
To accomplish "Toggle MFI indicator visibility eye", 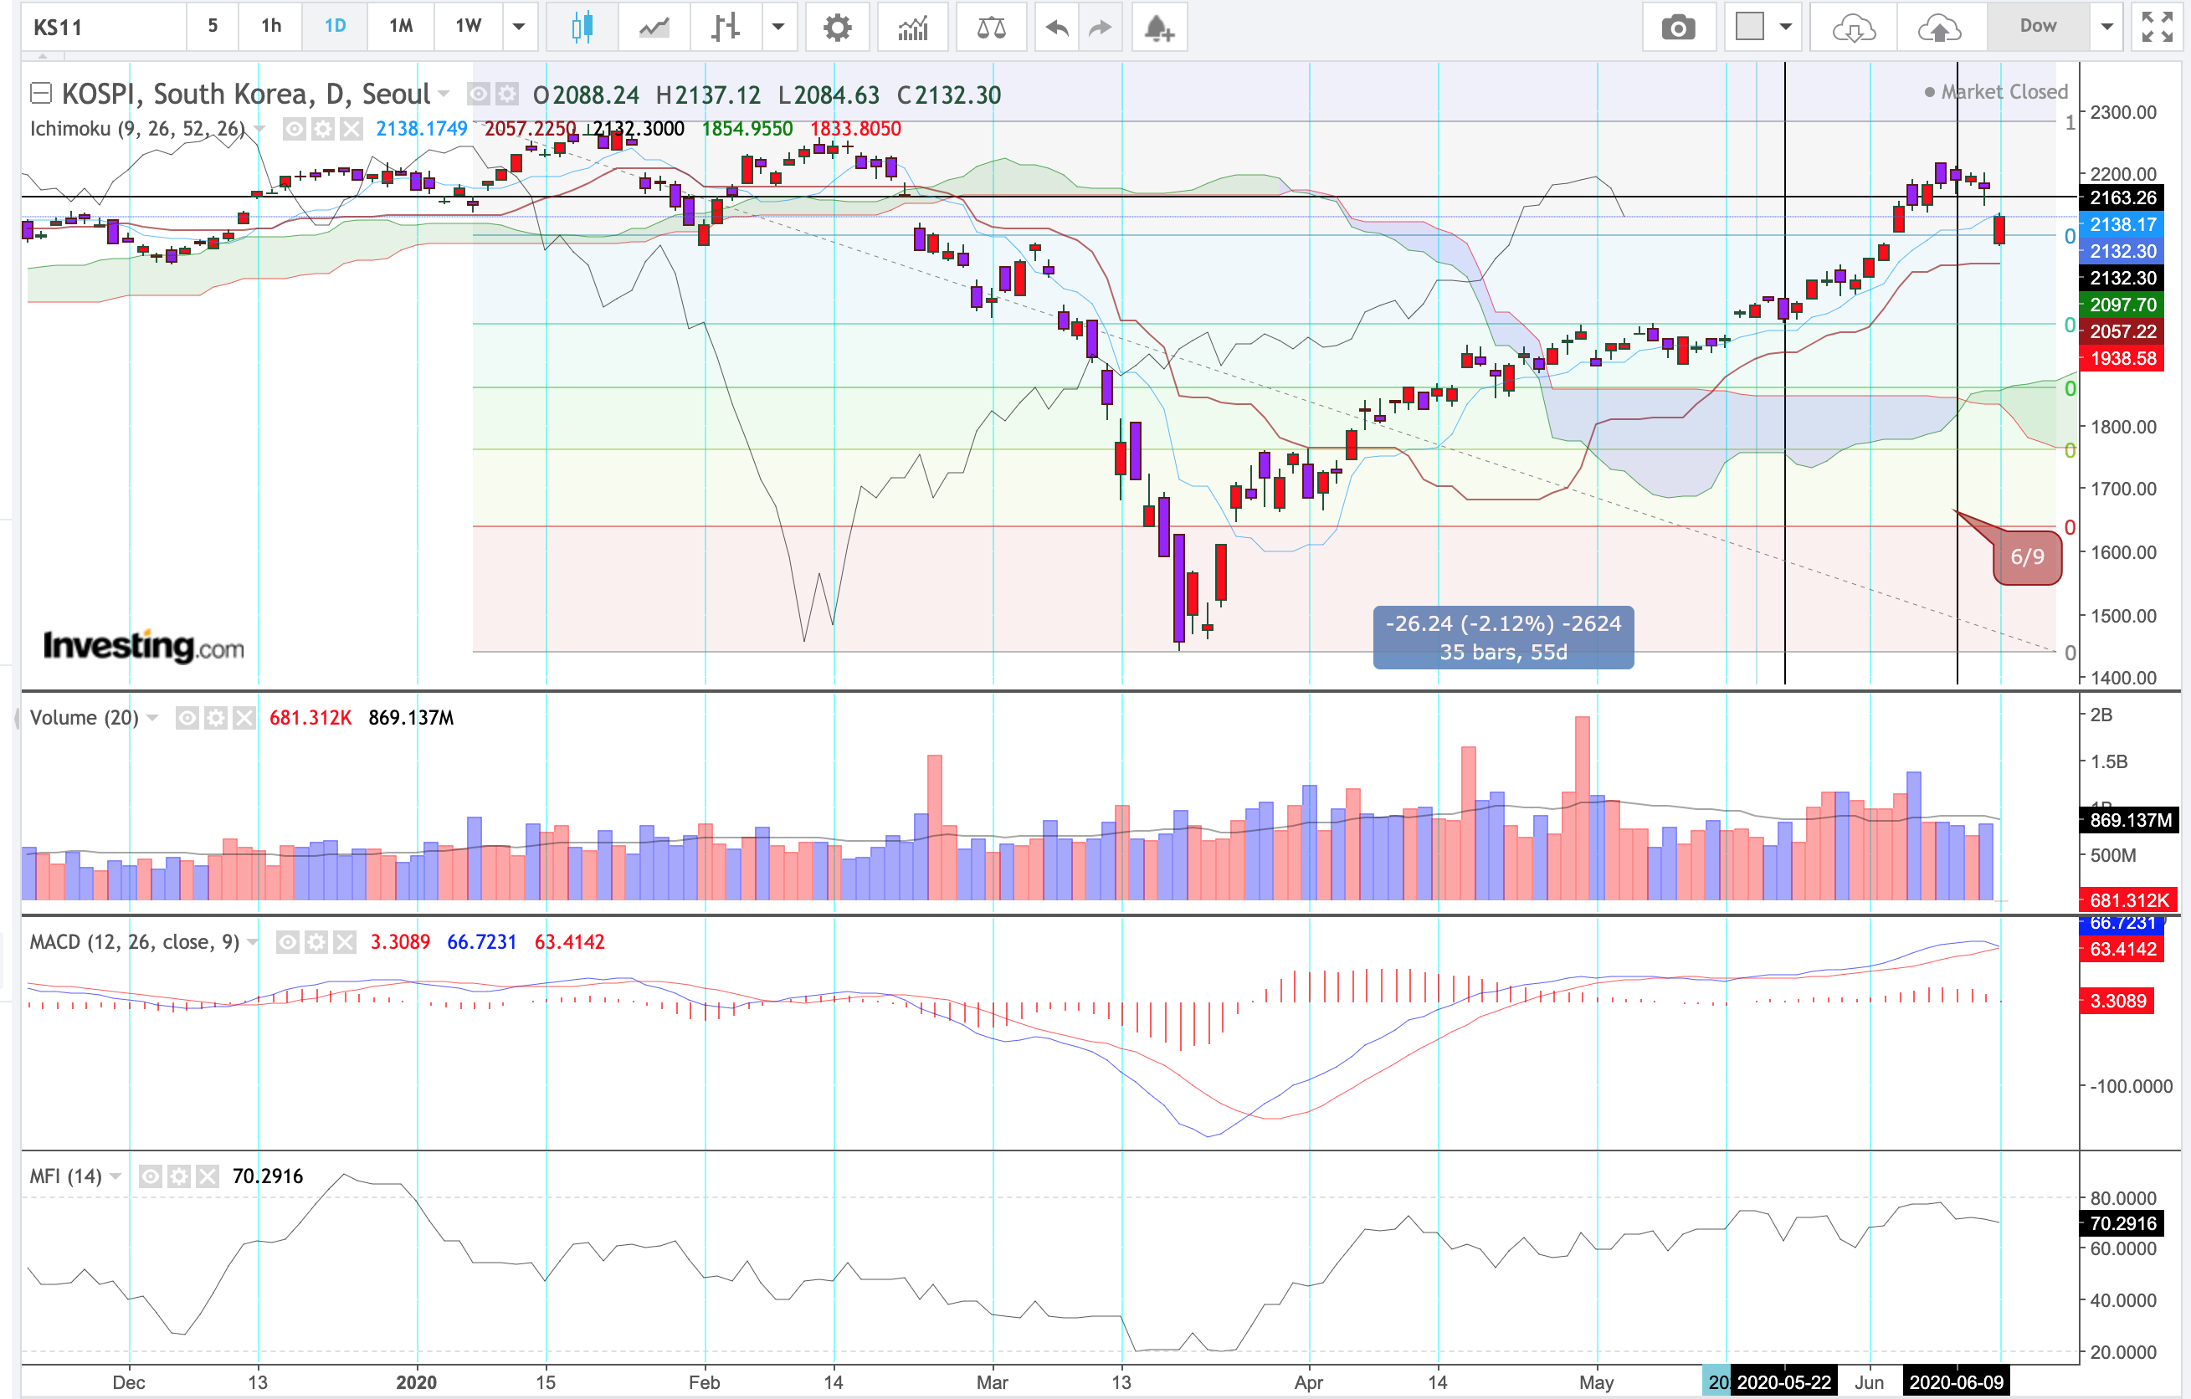I will pos(151,1177).
